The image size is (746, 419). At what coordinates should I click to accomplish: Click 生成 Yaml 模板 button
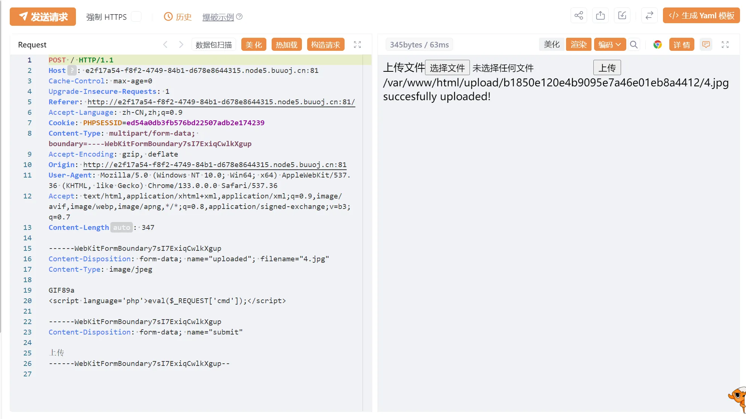click(701, 16)
